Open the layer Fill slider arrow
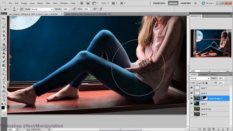This screenshot has width=233, height=131. pos(225,83)
